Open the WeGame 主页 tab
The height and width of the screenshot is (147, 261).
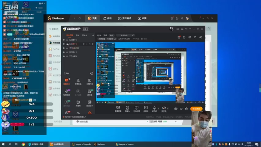tap(92, 18)
